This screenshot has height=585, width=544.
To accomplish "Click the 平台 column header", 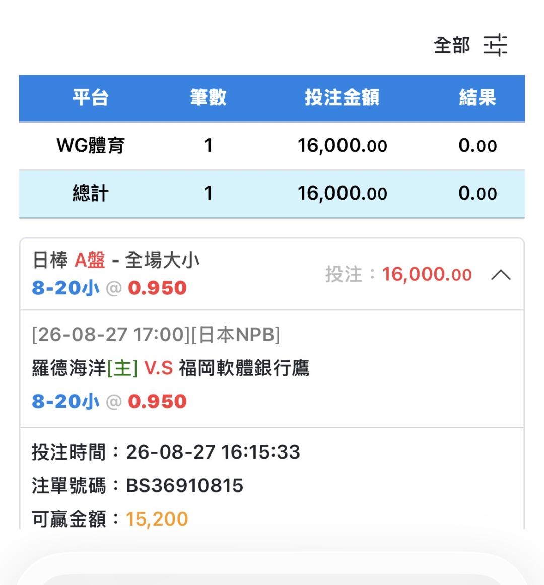I will (90, 98).
